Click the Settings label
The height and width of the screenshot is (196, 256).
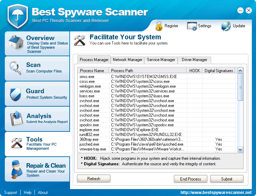pyautogui.click(x=205, y=26)
